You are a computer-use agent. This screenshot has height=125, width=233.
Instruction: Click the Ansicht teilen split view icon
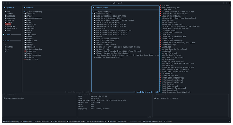[21, 121]
